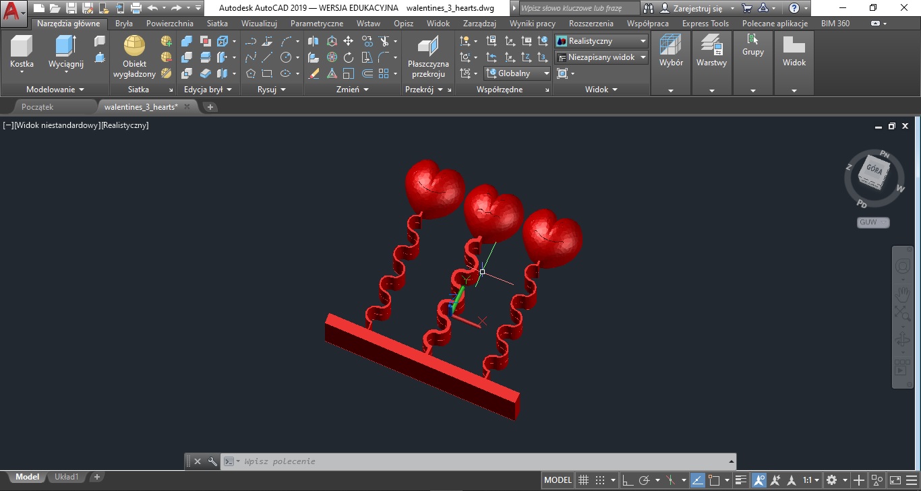Switch to the Powierzchnia ribbon tab
The width and height of the screenshot is (921, 491).
pyautogui.click(x=170, y=24)
